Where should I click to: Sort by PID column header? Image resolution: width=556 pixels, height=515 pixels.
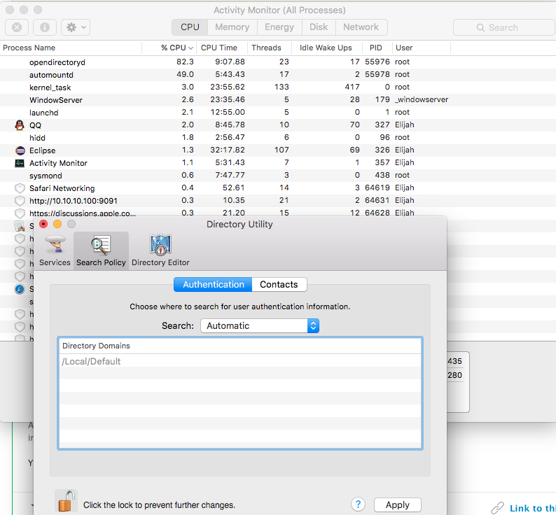click(x=377, y=48)
